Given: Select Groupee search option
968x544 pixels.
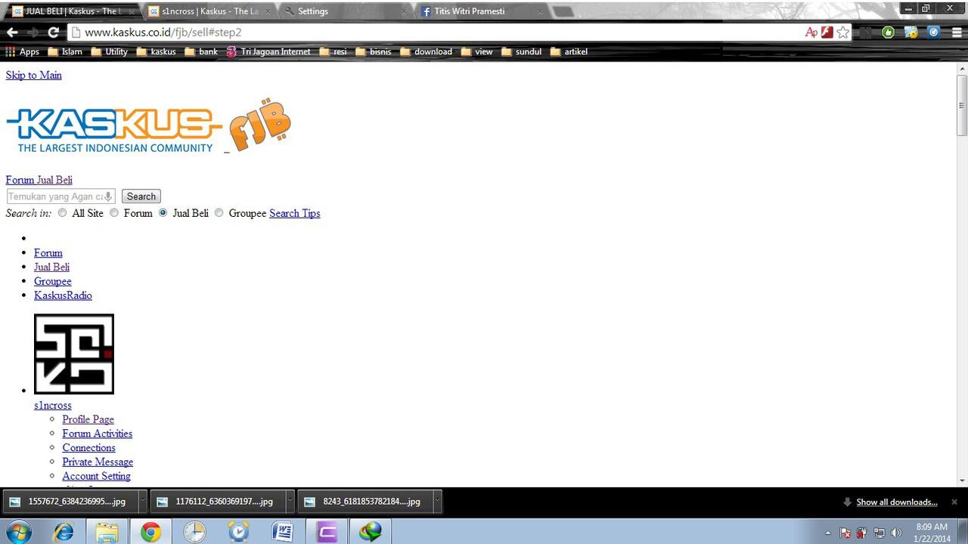Looking at the screenshot, I should tap(219, 213).
